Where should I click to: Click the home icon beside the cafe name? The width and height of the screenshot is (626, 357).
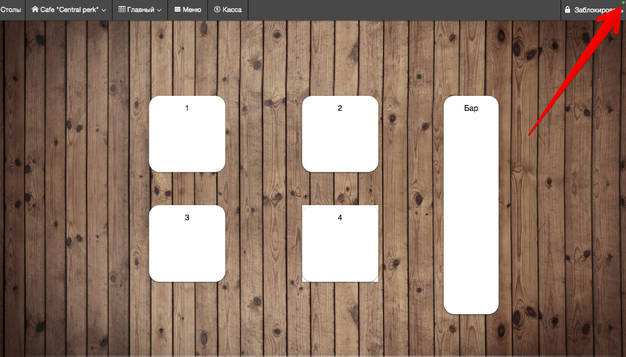(35, 9)
